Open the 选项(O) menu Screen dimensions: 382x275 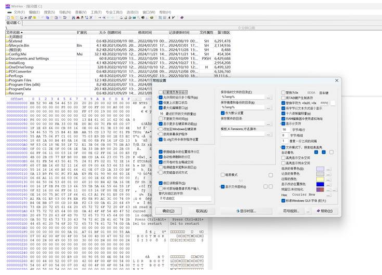coord(133,12)
